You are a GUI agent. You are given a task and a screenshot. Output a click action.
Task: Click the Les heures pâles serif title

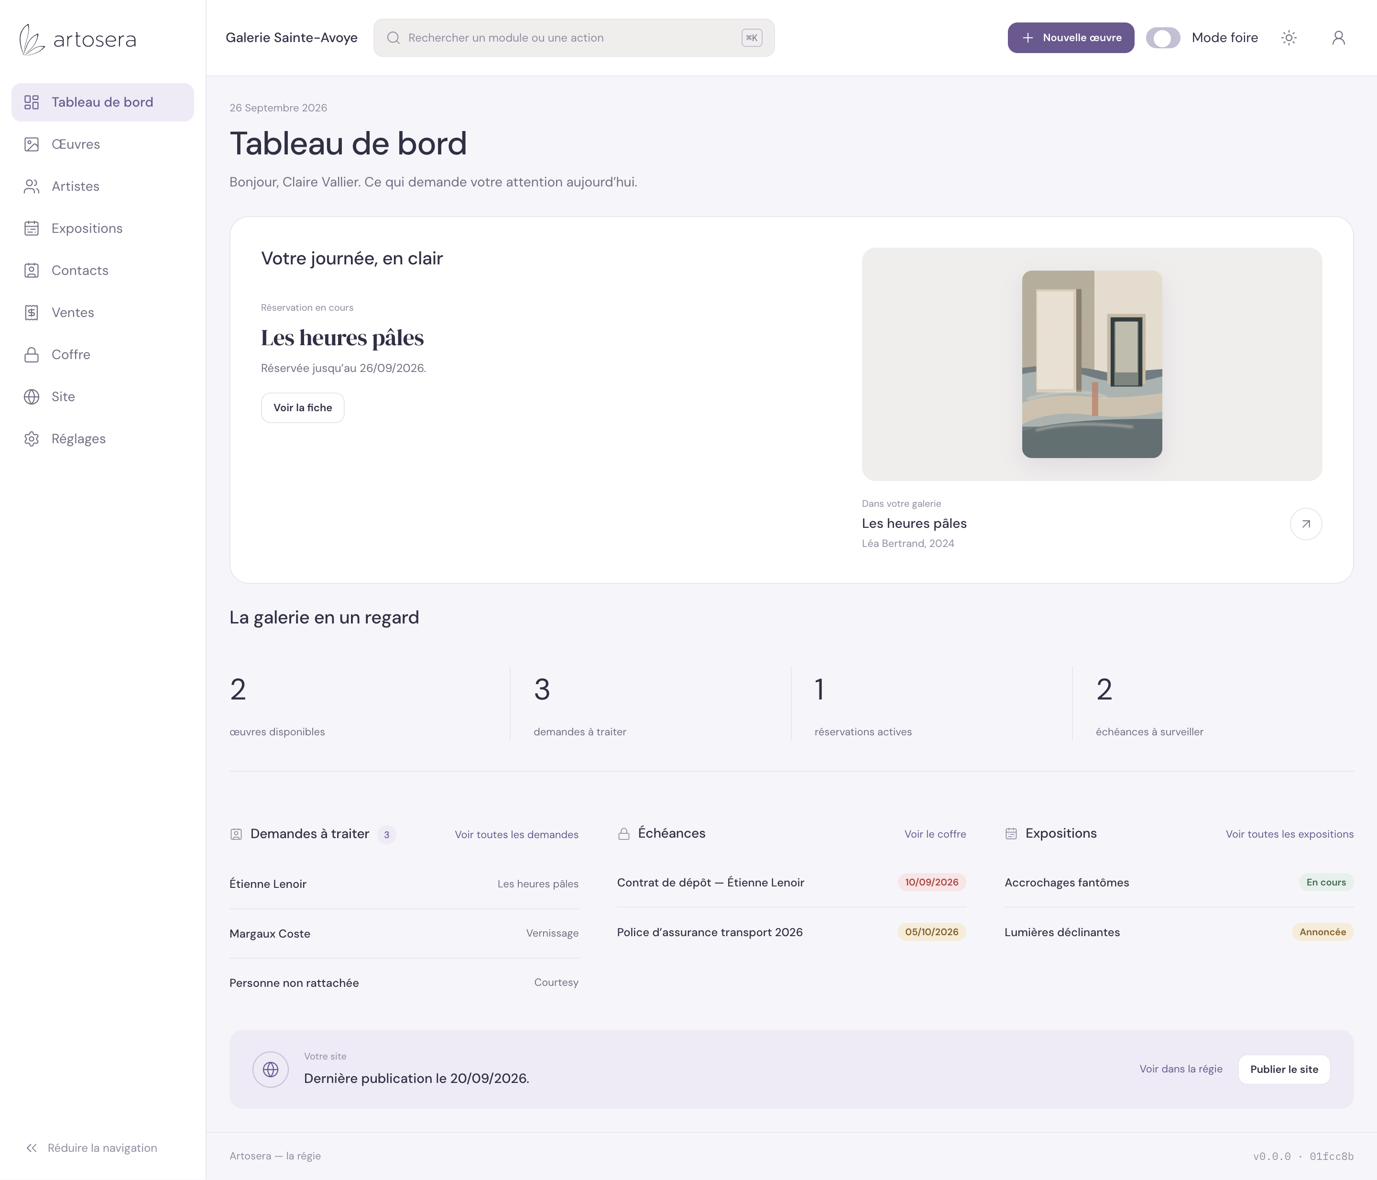click(x=342, y=338)
